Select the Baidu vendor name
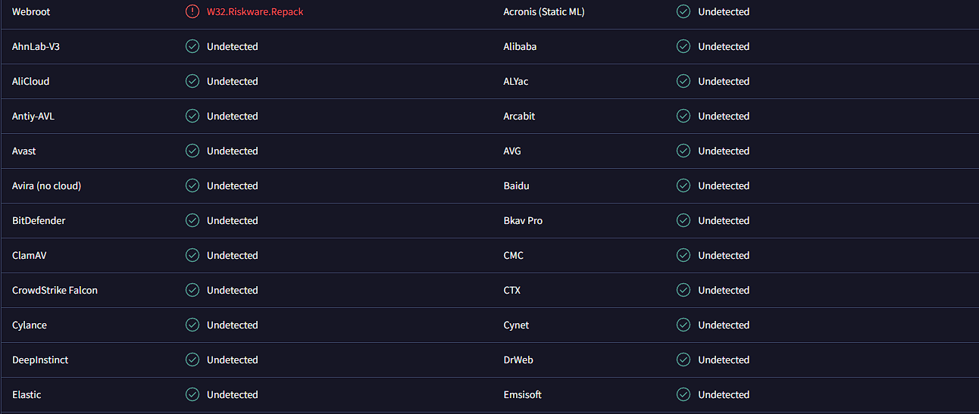The height and width of the screenshot is (414, 979). coord(516,186)
